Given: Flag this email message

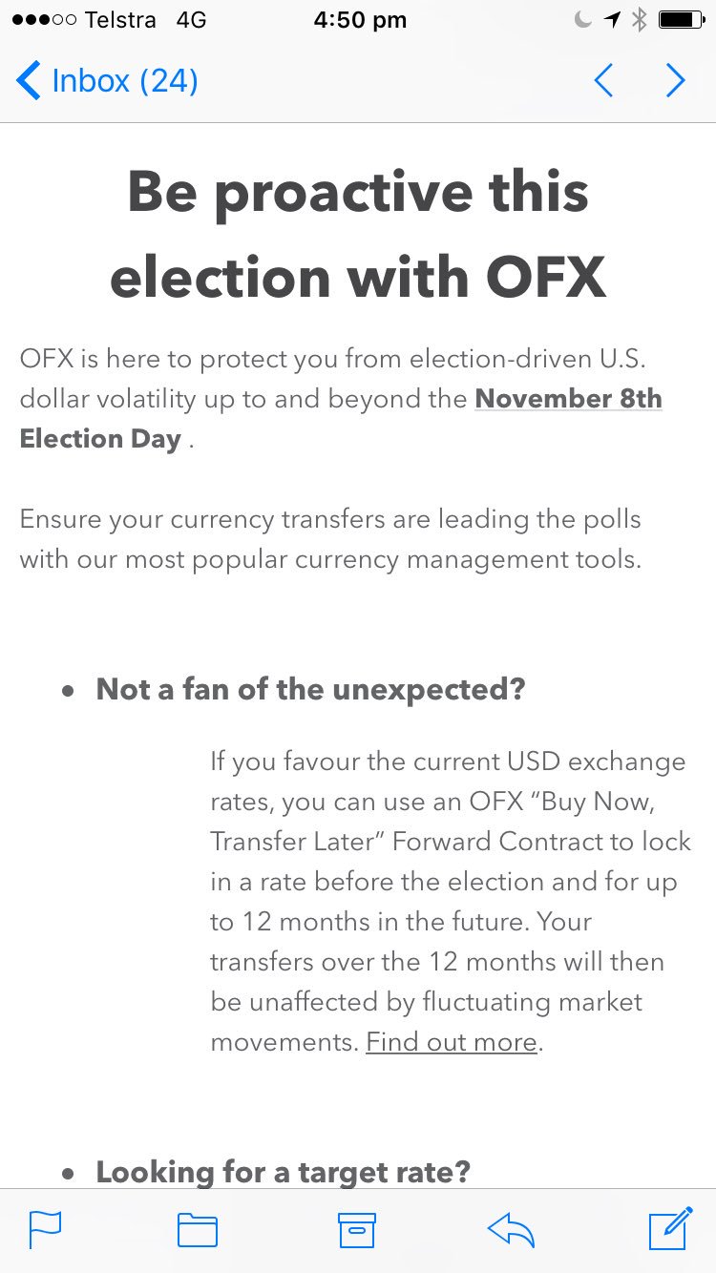Looking at the screenshot, I should tap(45, 1230).
